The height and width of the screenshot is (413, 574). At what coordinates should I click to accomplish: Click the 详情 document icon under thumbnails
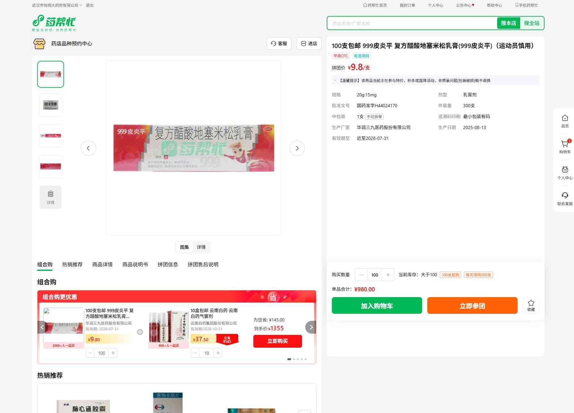51,197
